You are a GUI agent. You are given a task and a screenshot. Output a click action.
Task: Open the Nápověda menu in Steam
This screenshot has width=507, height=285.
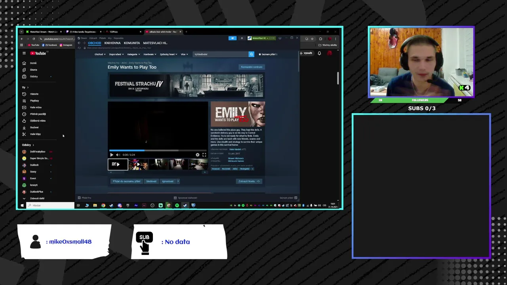(118, 38)
